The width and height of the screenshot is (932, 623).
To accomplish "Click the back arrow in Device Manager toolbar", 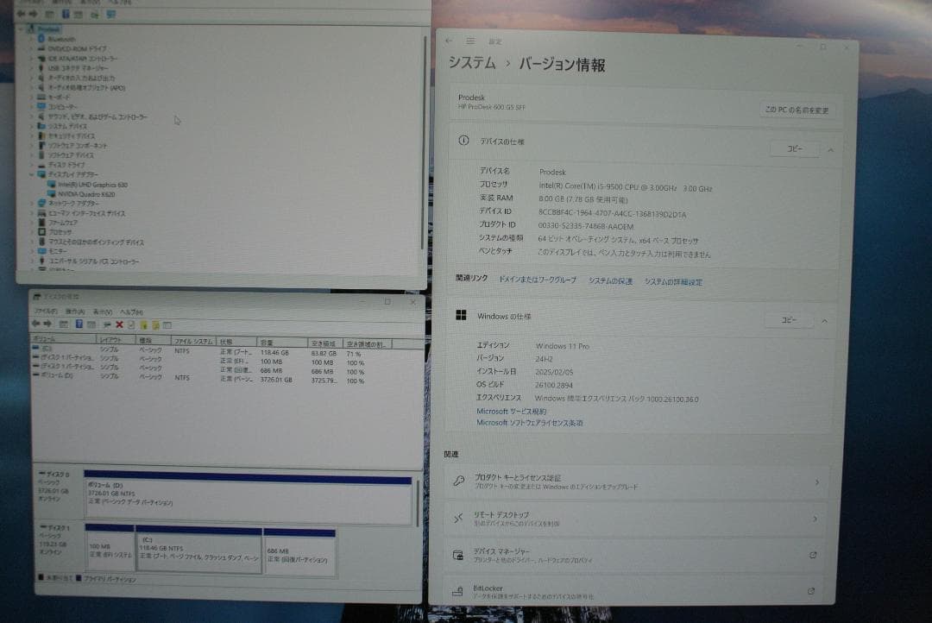I will point(22,15).
